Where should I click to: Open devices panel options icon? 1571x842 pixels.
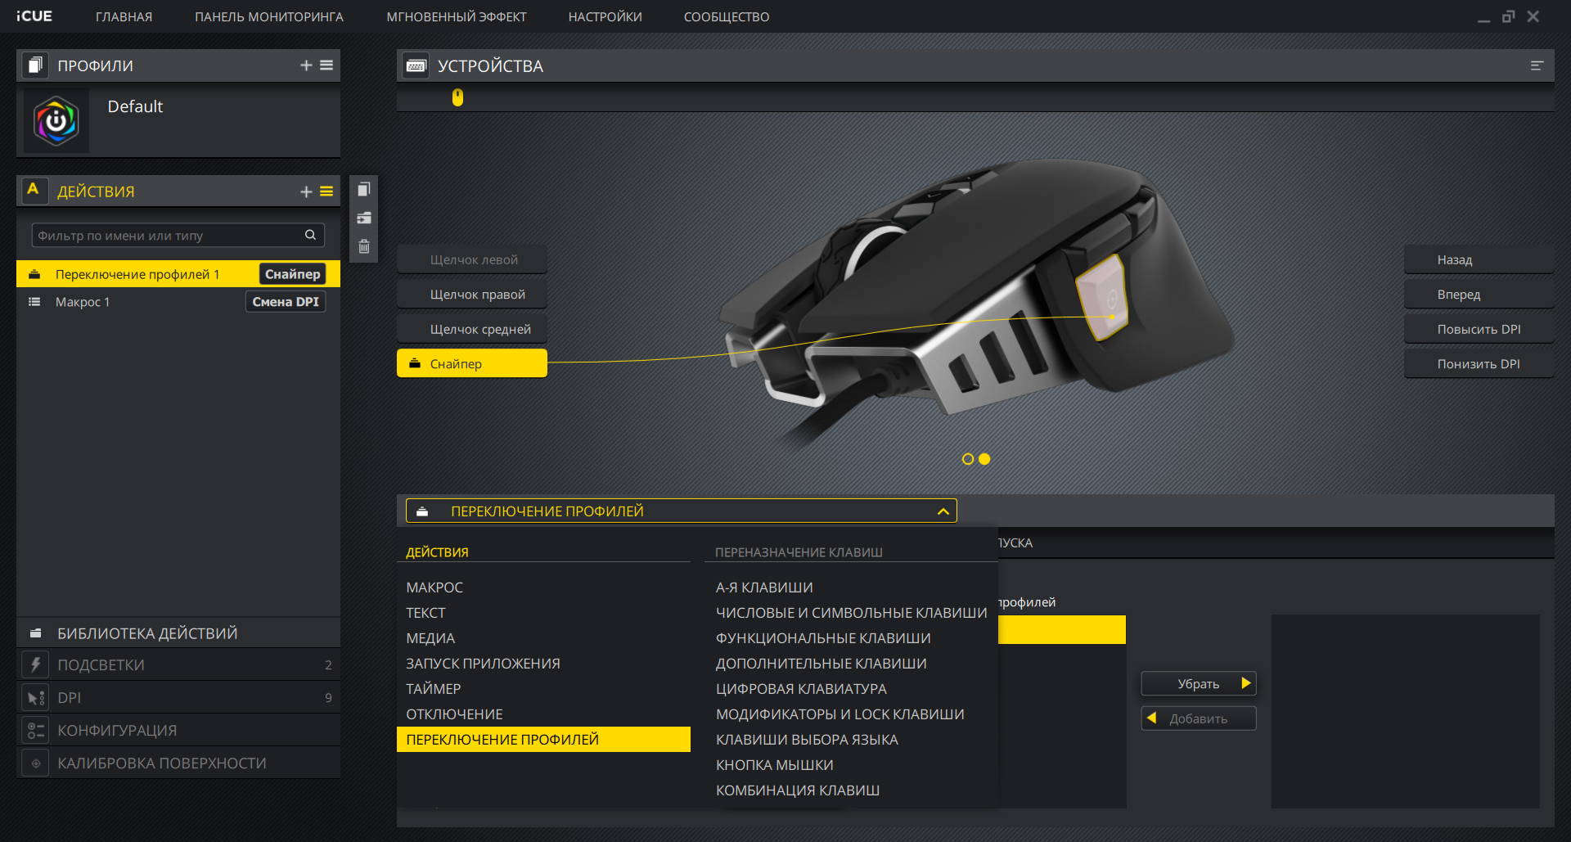[1537, 65]
